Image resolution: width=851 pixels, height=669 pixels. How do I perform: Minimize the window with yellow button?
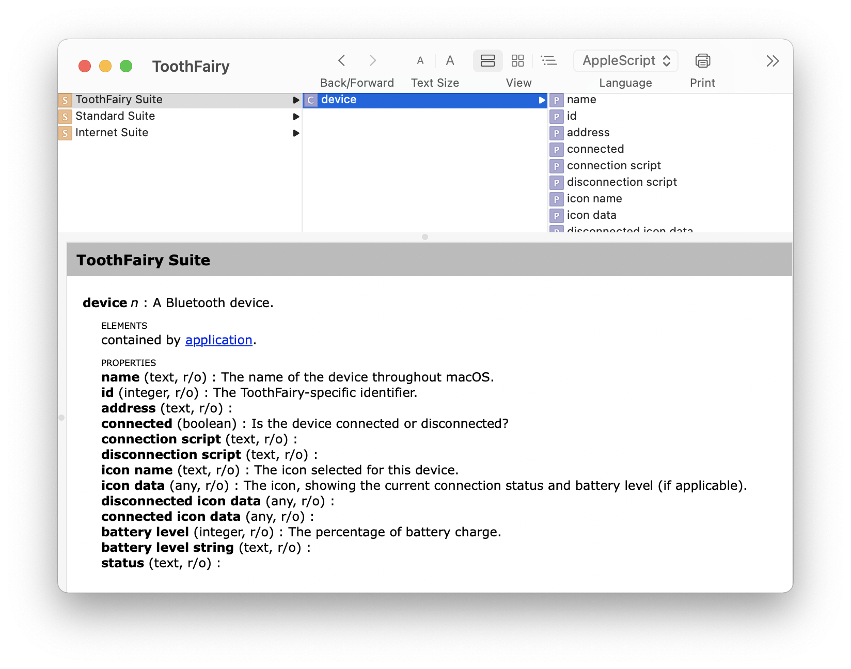(x=105, y=66)
